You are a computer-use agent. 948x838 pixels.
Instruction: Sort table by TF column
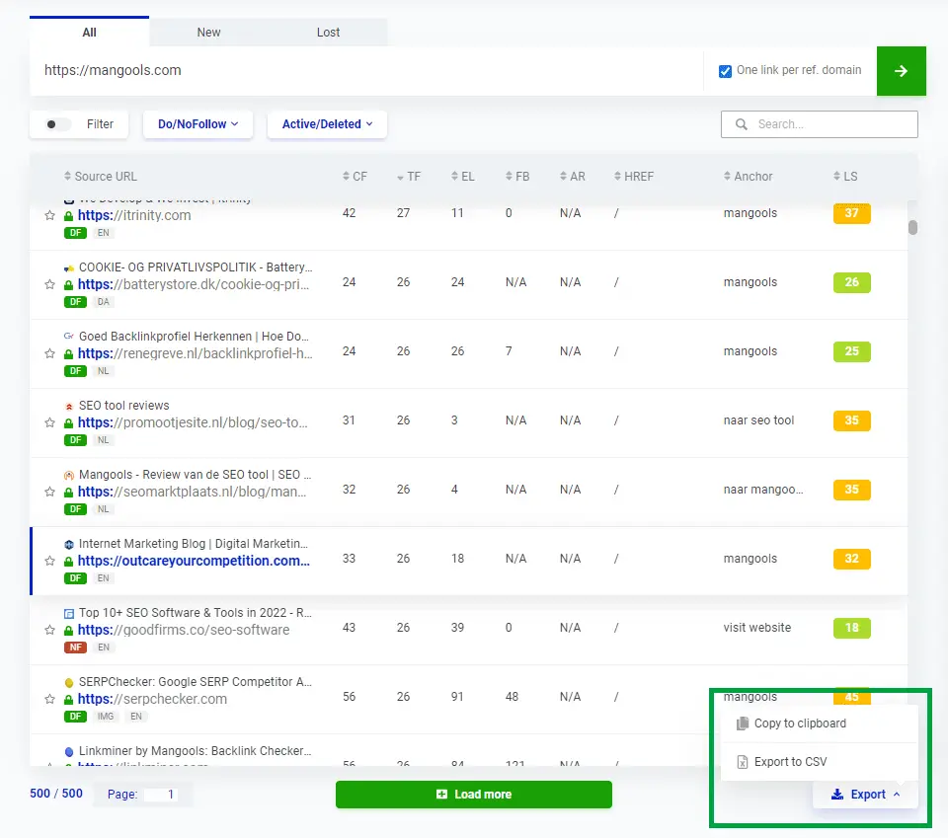click(x=409, y=177)
